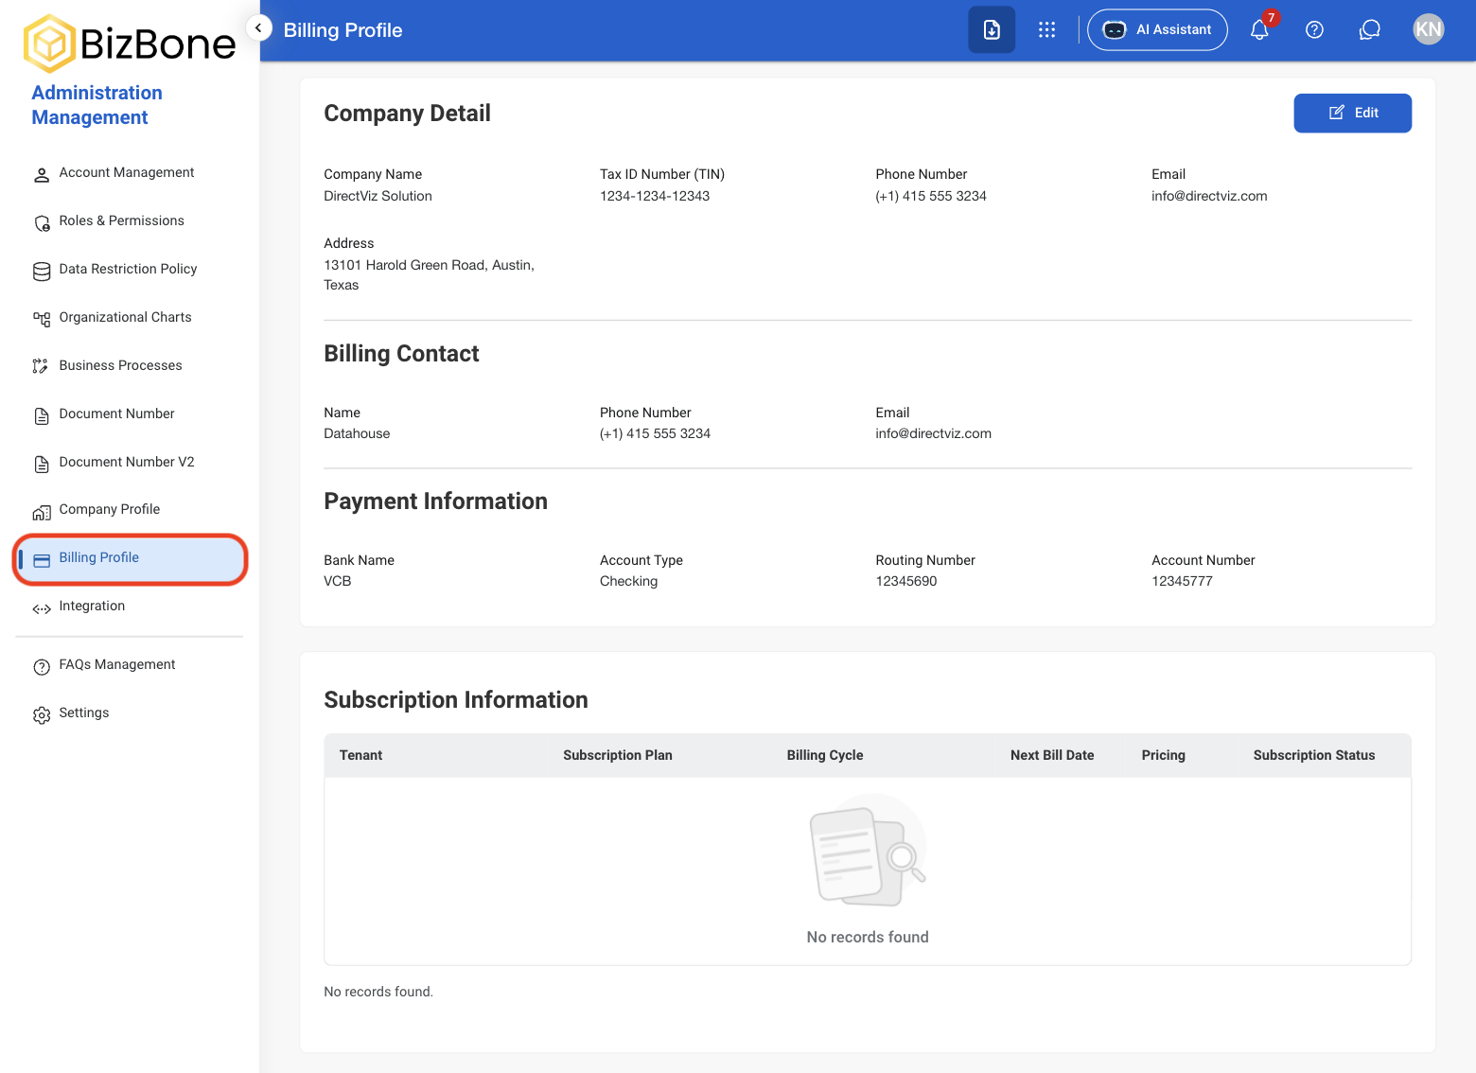
Task: Click the help question mark icon
Action: point(1314,29)
